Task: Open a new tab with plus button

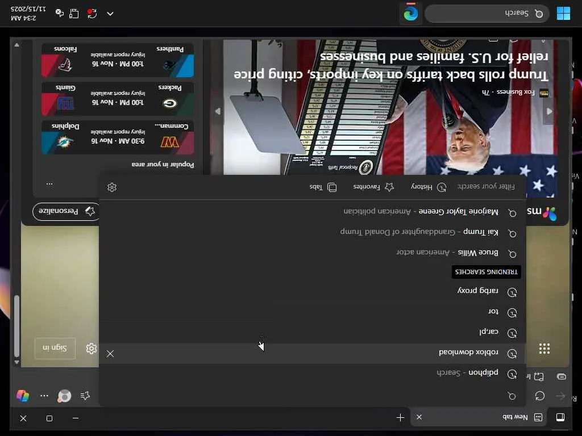Action: pos(400,418)
